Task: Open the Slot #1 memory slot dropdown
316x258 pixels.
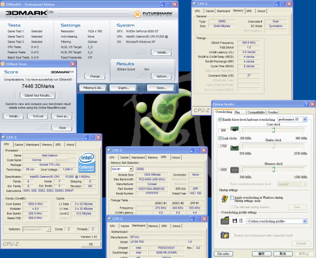Action: point(131,169)
